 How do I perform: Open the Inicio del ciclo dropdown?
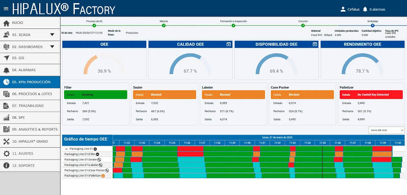pyautogui.click(x=387, y=130)
